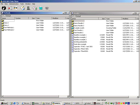This screenshot has width=140, height=105.
Task: Click the Superdex 75test5001 file icon
Action: pos(73,51)
